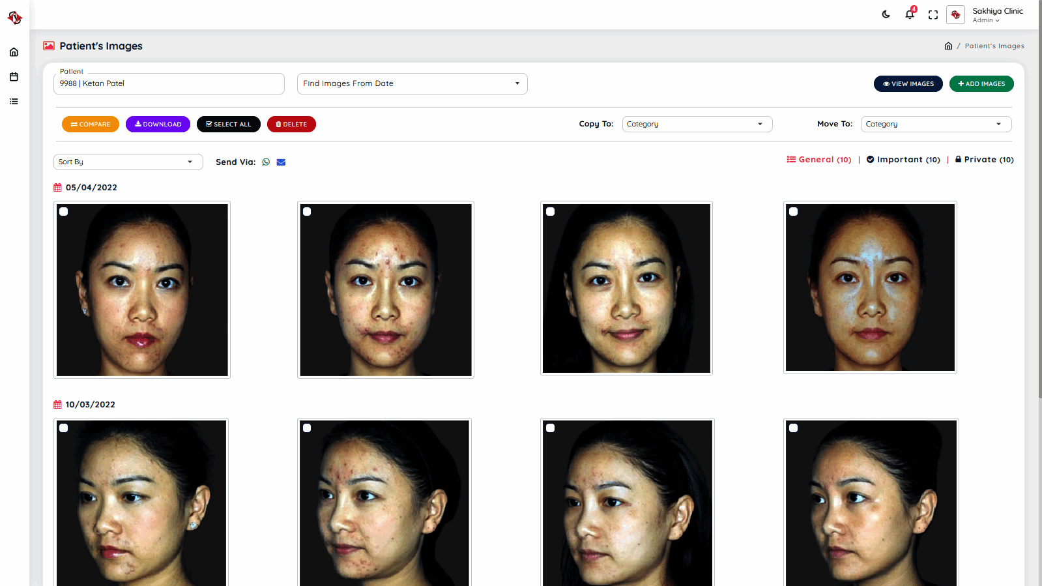Click the Compare button

pyautogui.click(x=91, y=124)
